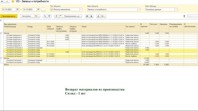Click the end date field 31.10.2023
This screenshot has width=198, height=111.
(x=30, y=10)
